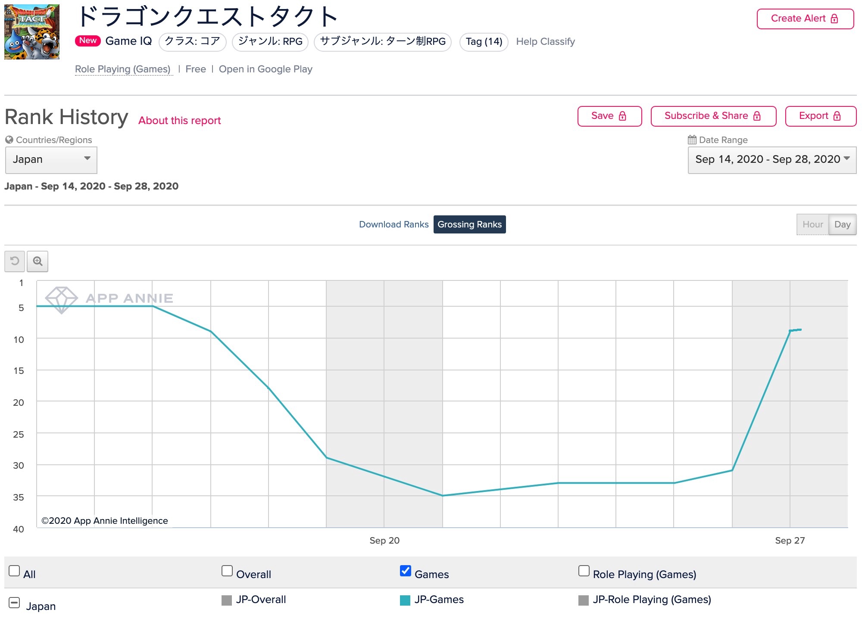Click Open in Google Play link
The image size is (862, 622).
coord(265,69)
